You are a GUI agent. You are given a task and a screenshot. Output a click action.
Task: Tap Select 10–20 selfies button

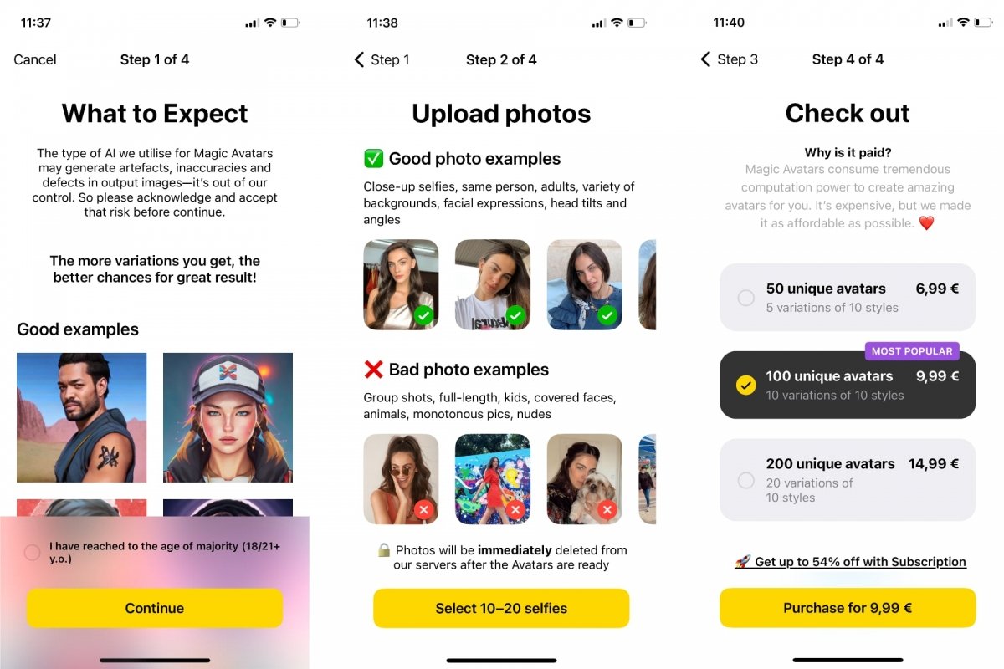(x=501, y=608)
